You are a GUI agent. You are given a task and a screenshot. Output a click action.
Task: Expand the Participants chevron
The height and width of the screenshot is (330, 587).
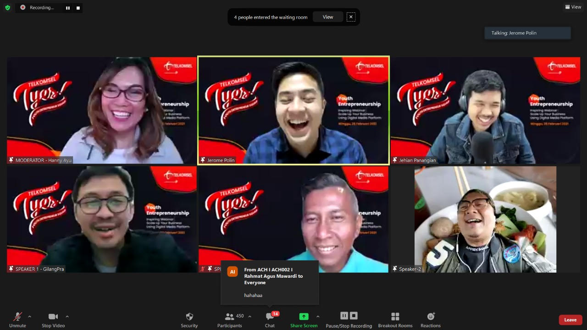250,316
